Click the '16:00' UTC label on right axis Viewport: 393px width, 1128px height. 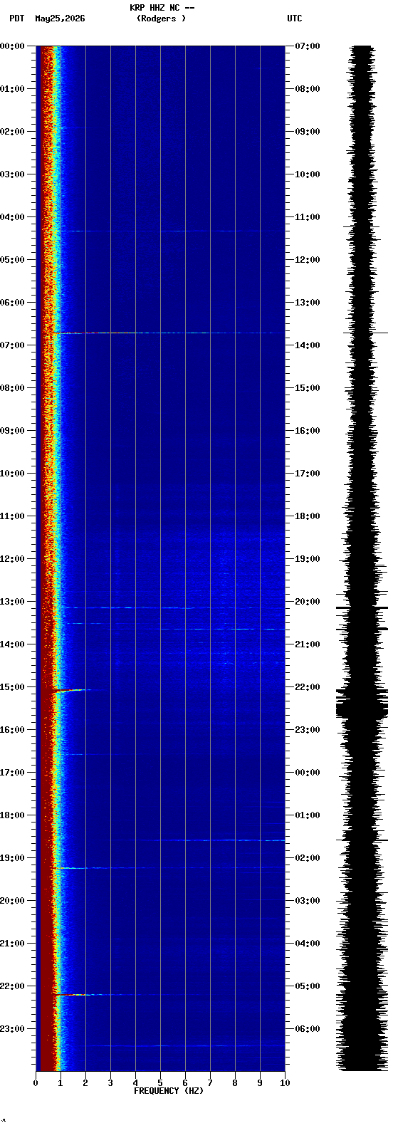point(308,431)
